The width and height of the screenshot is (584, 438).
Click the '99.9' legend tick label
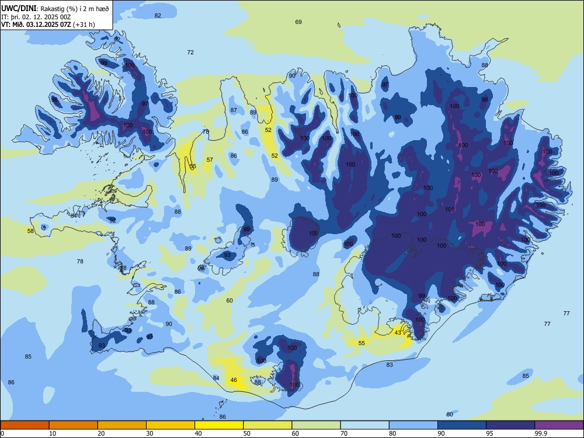pyautogui.click(x=541, y=433)
